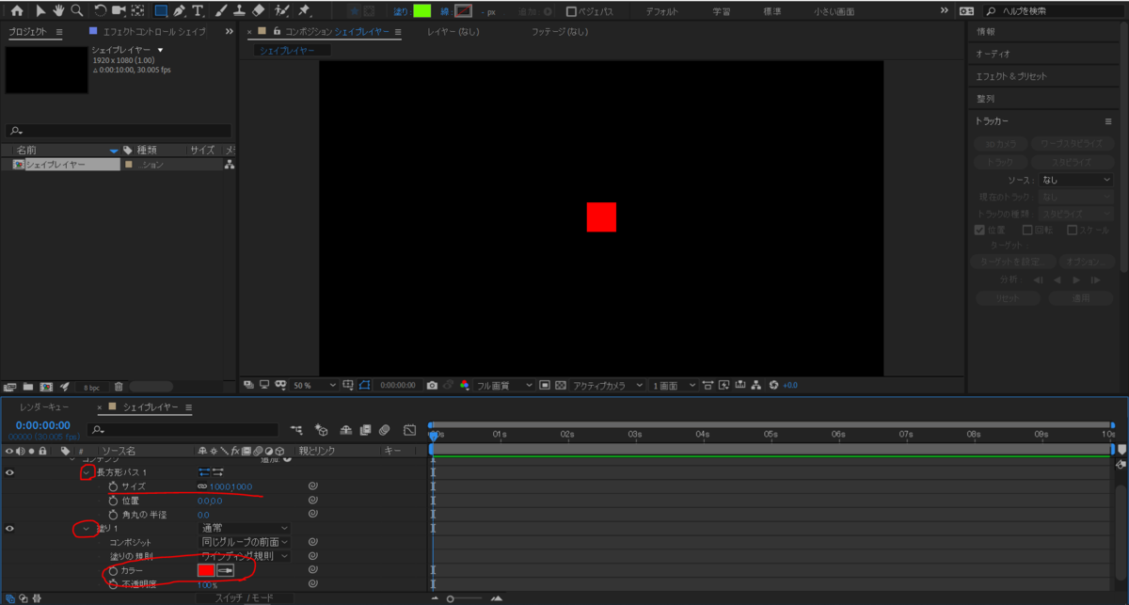Image resolution: width=1129 pixels, height=605 pixels.
Task: Open the ワインディング規則 fill rule dropdown
Action: pos(245,556)
